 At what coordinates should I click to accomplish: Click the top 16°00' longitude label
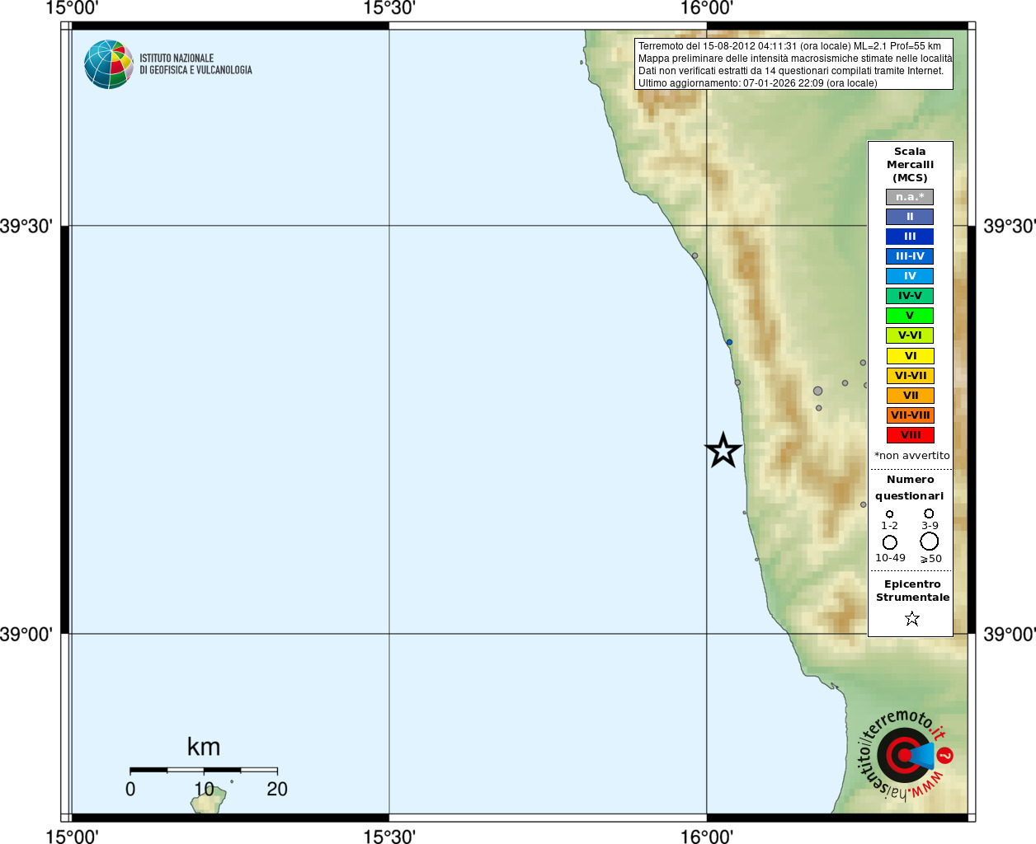pyautogui.click(x=707, y=8)
